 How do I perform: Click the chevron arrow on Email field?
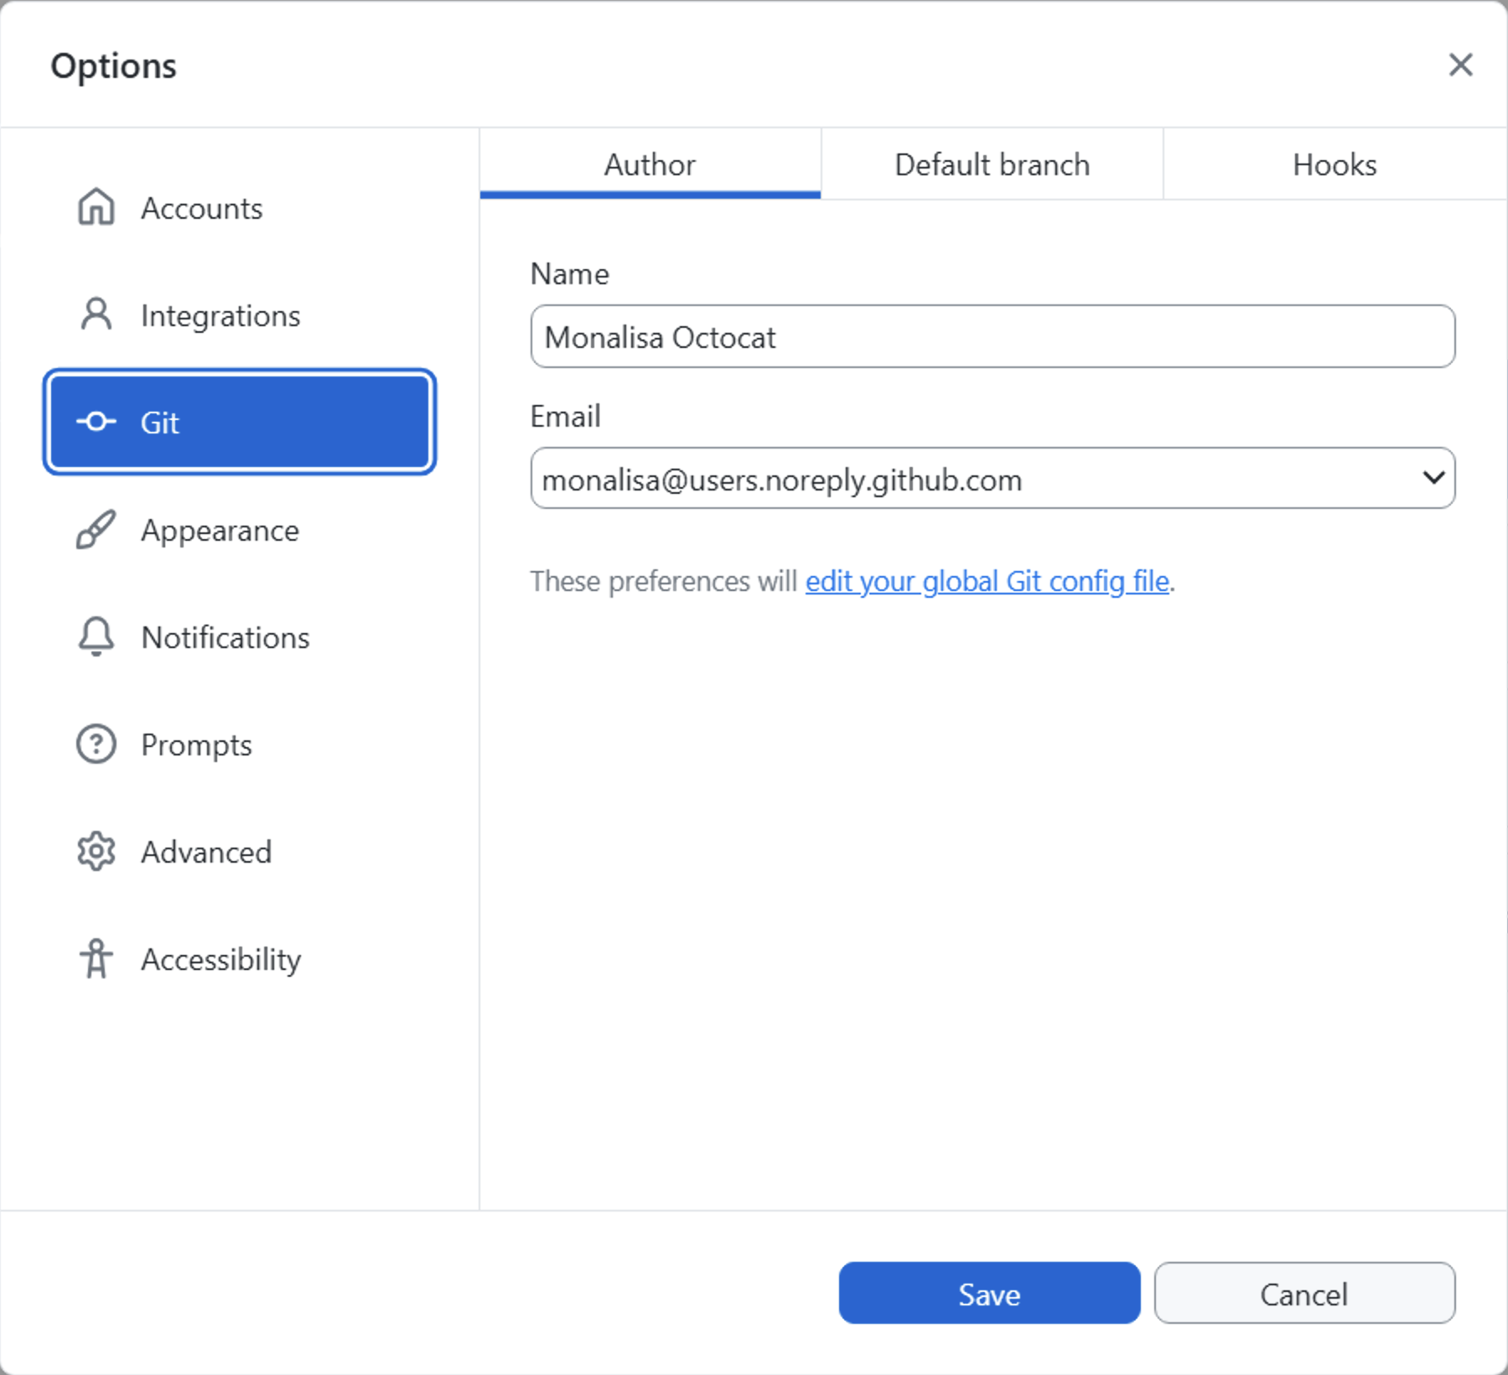1433,478
